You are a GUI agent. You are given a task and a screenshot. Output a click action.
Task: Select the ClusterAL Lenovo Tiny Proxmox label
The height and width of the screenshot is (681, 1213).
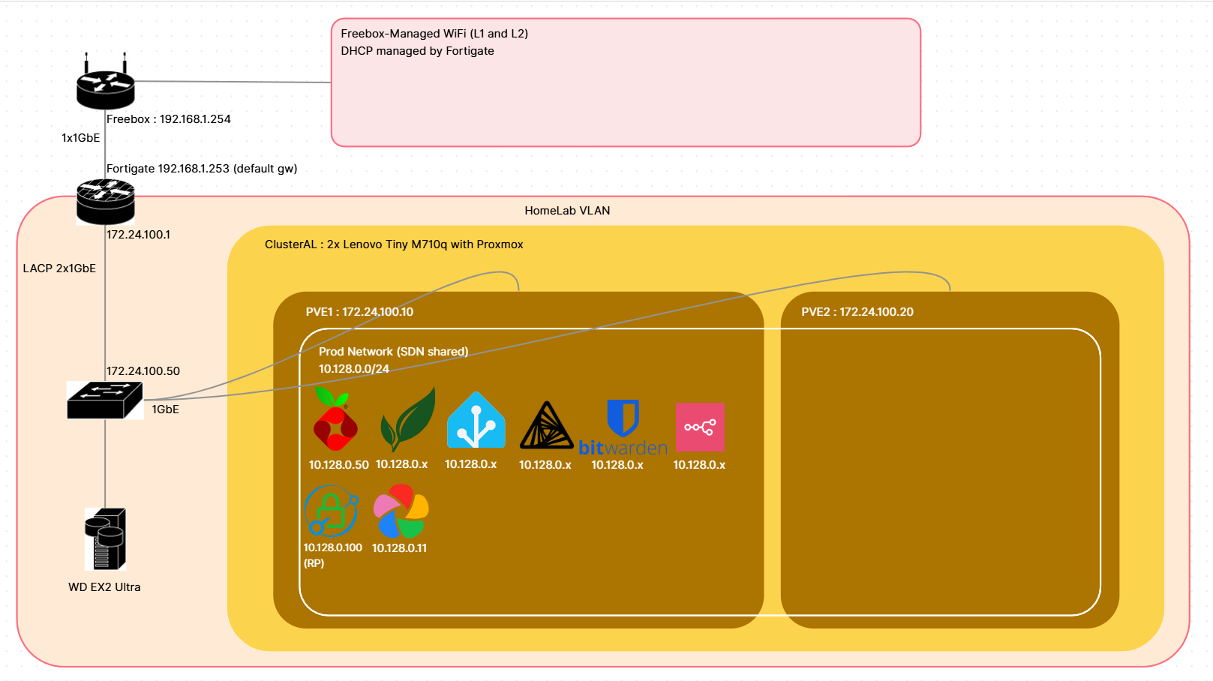click(394, 244)
